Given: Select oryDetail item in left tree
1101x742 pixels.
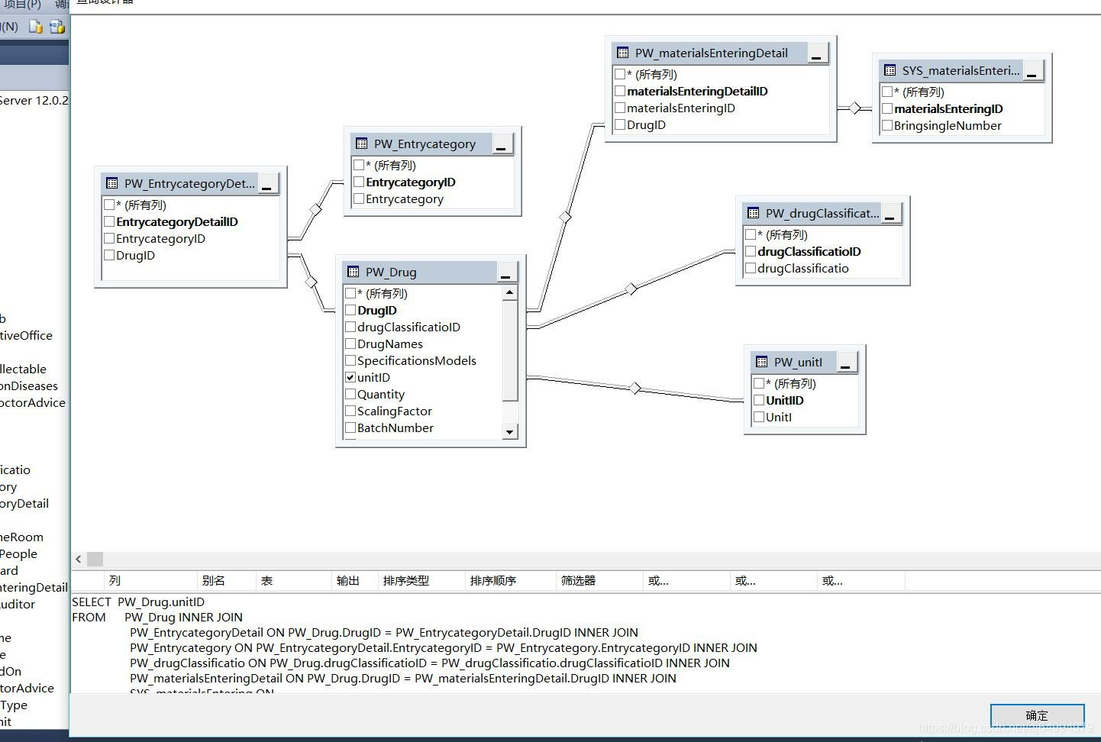Looking at the screenshot, I should [24, 503].
